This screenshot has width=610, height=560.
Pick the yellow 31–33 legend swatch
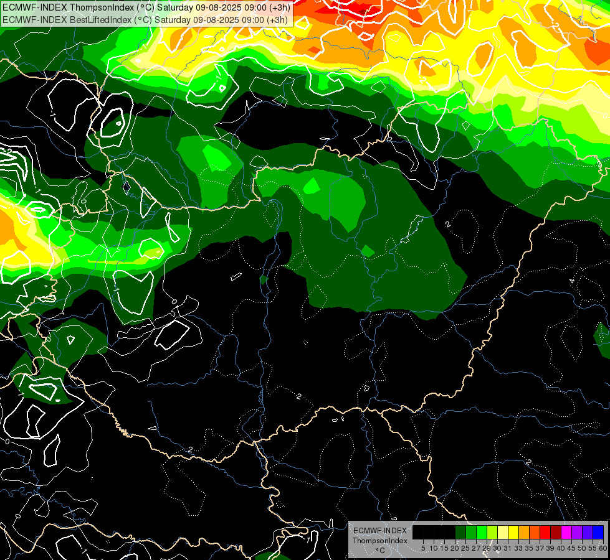click(513, 533)
